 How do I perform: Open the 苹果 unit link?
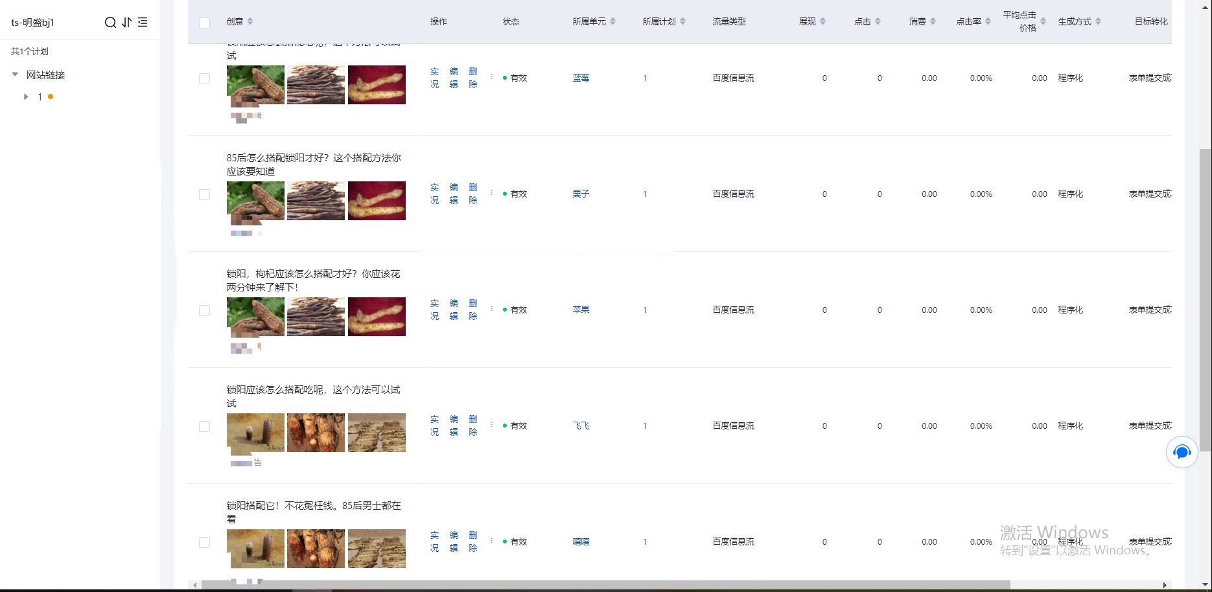pos(581,310)
